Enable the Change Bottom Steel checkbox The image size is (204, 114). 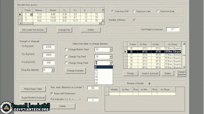pyautogui.click(x=66, y=49)
